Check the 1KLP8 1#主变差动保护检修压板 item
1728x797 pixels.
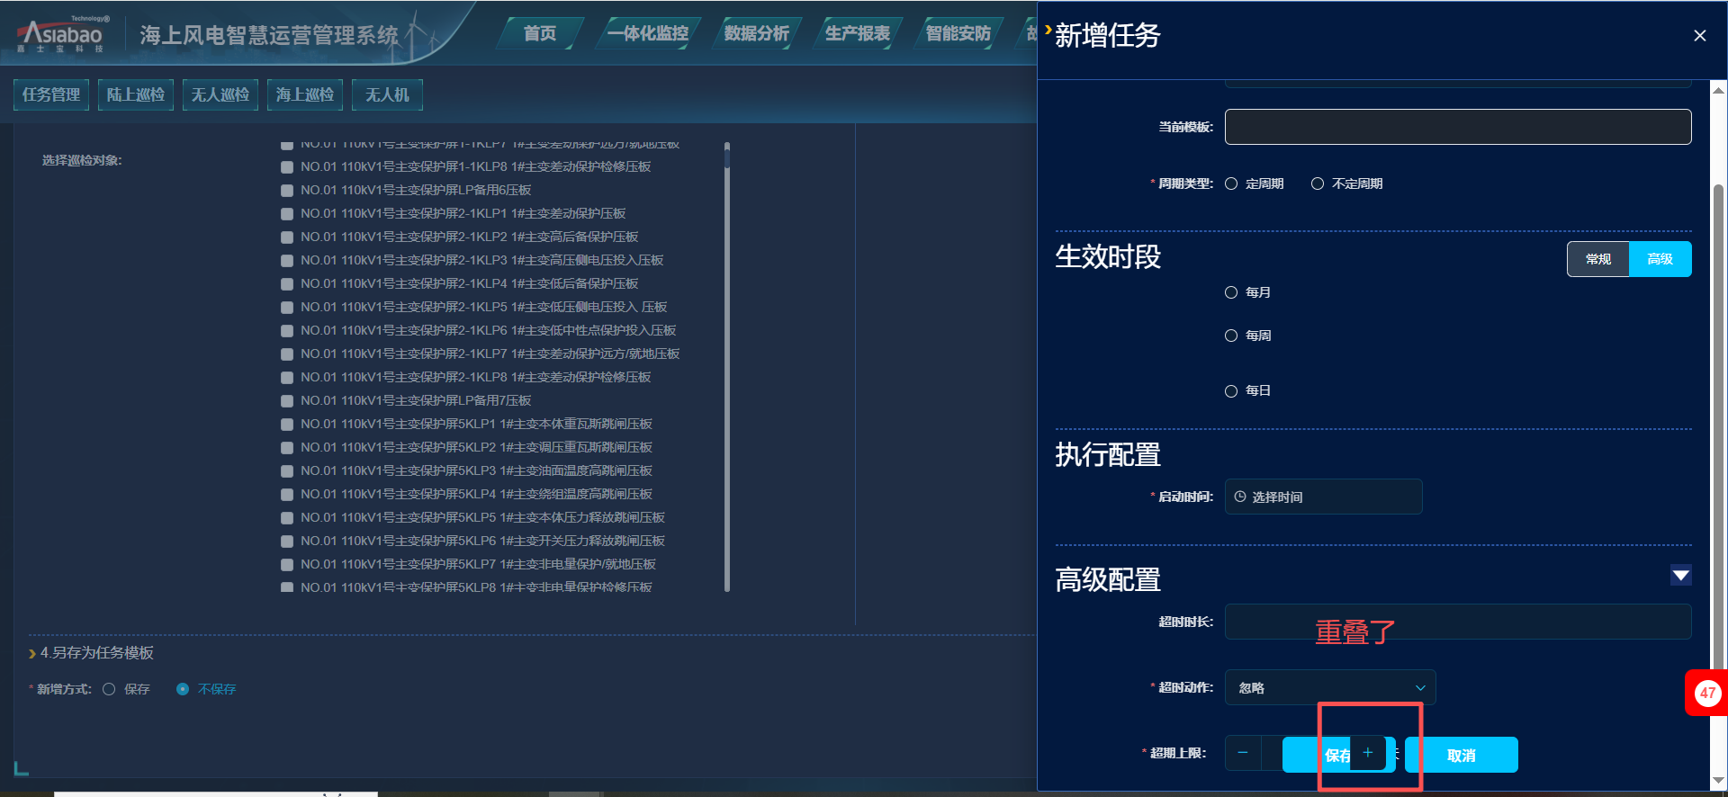287,167
